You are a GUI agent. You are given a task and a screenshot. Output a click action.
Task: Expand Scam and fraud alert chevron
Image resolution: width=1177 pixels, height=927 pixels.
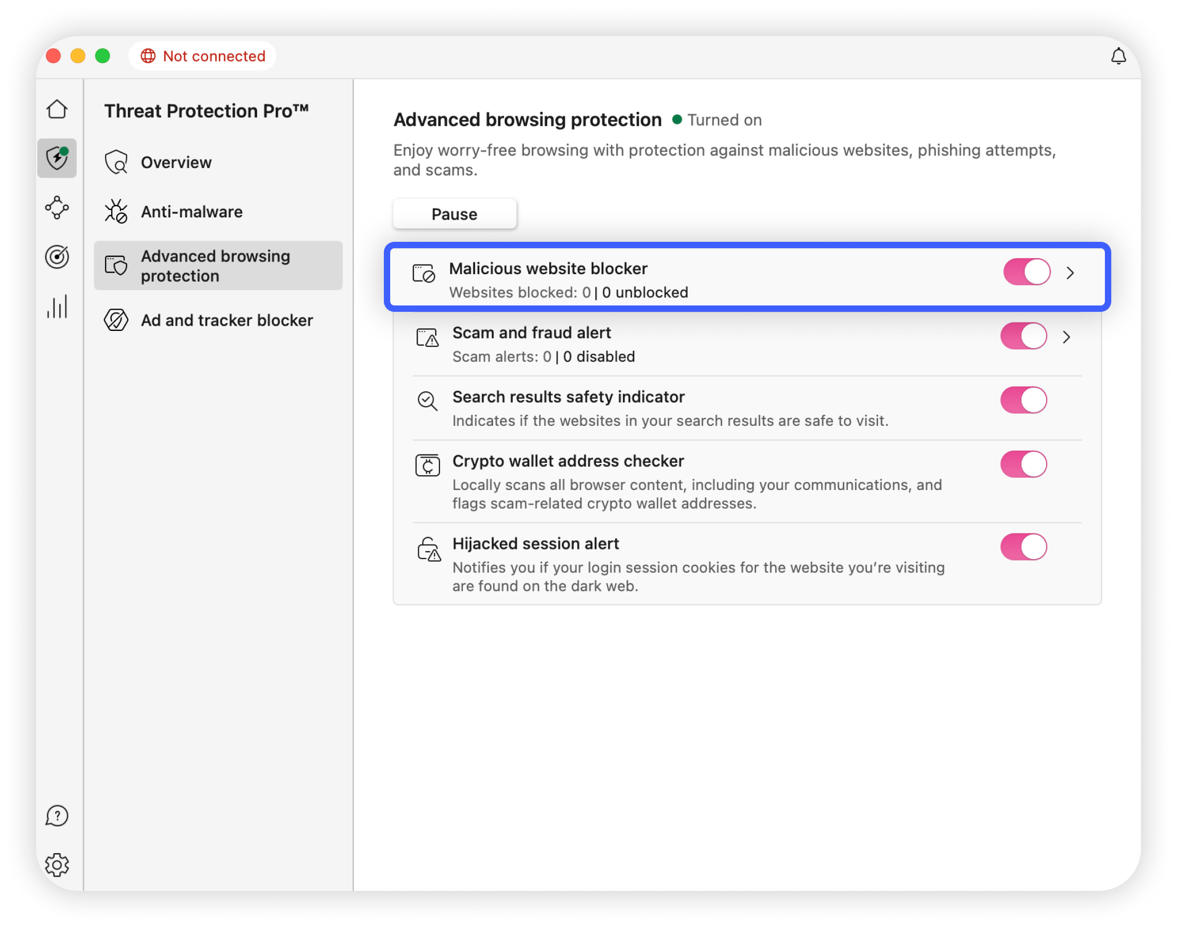pyautogui.click(x=1066, y=337)
